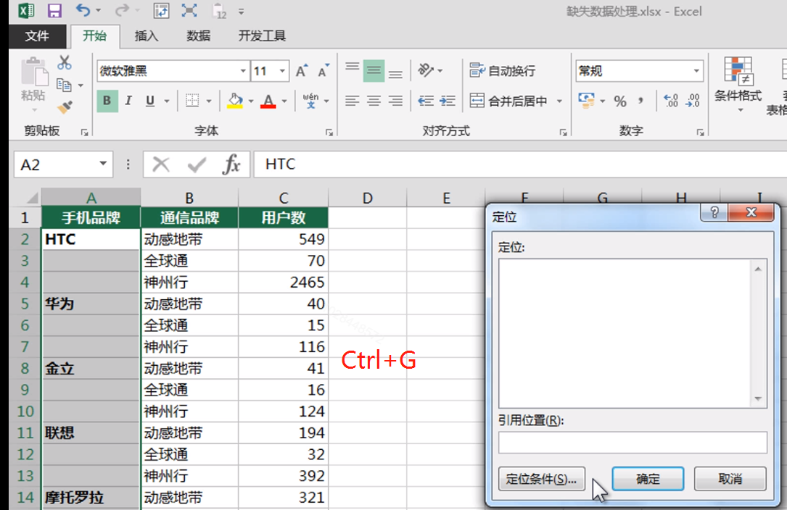This screenshot has width=787, height=510.
Task: Open the phonetic guide wén tool
Action: pos(310,101)
